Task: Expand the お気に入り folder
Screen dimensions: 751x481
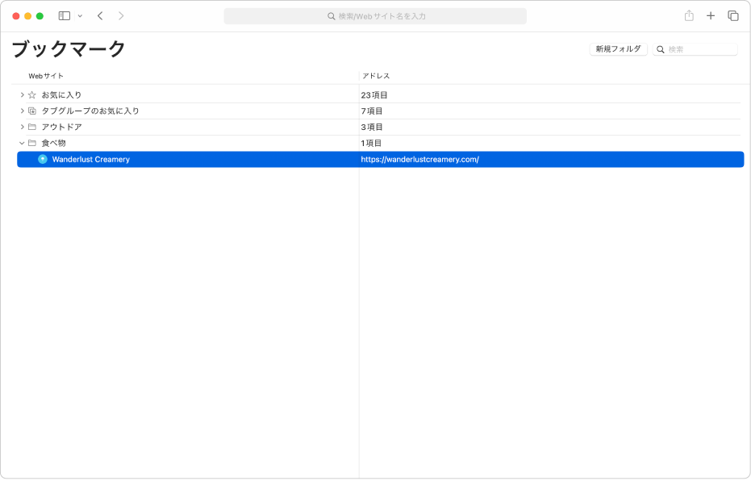Action: (22, 95)
